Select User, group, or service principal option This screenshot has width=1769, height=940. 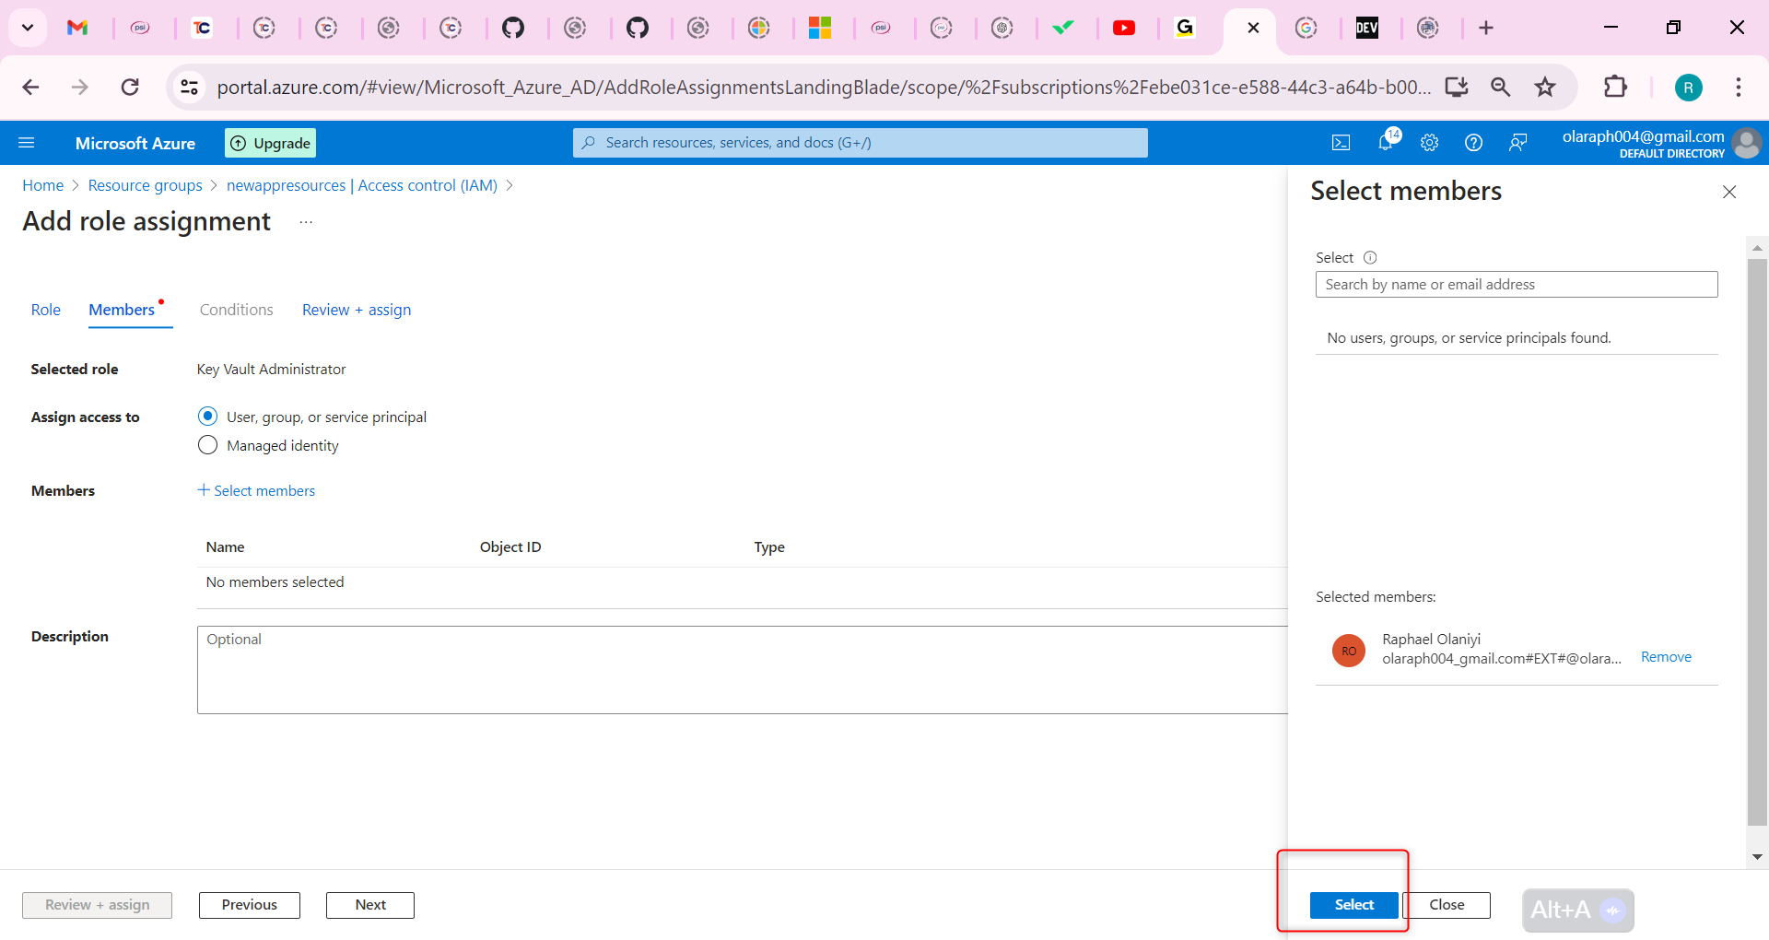pyautogui.click(x=208, y=417)
